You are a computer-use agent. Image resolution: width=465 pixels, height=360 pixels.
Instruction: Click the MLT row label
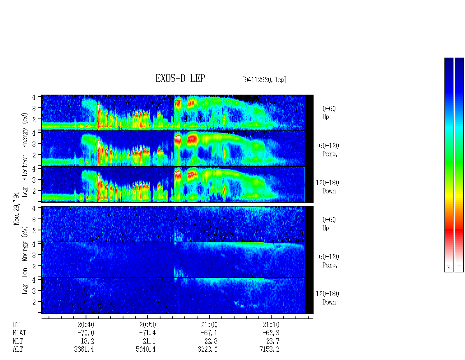[18, 341]
